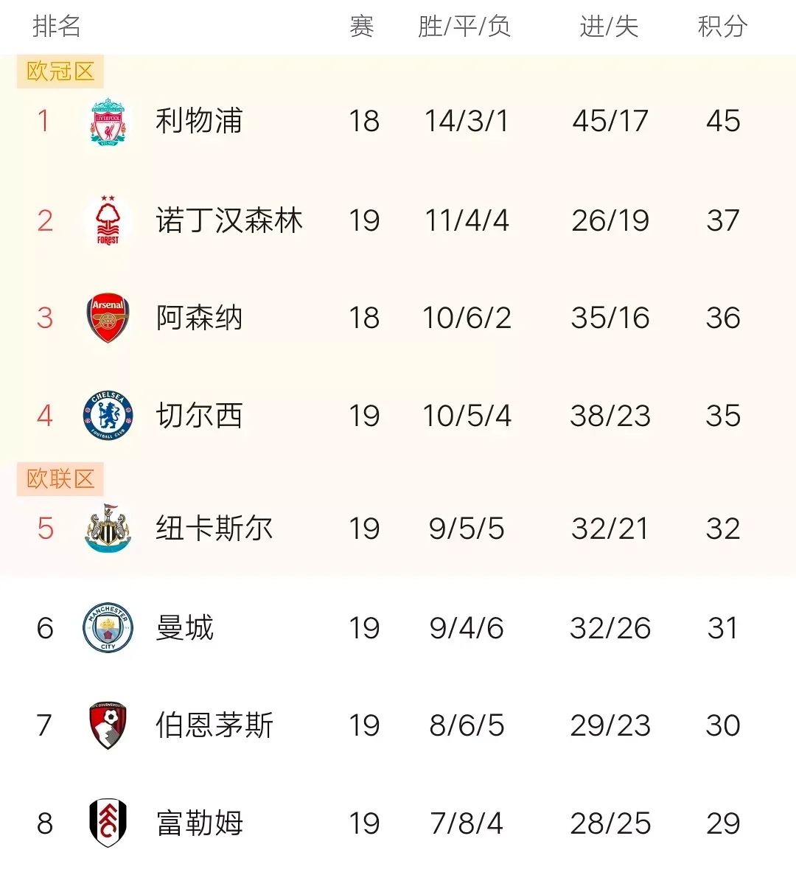Select 诺丁汉森林 team row
The image size is (796, 875).
pyautogui.click(x=229, y=220)
